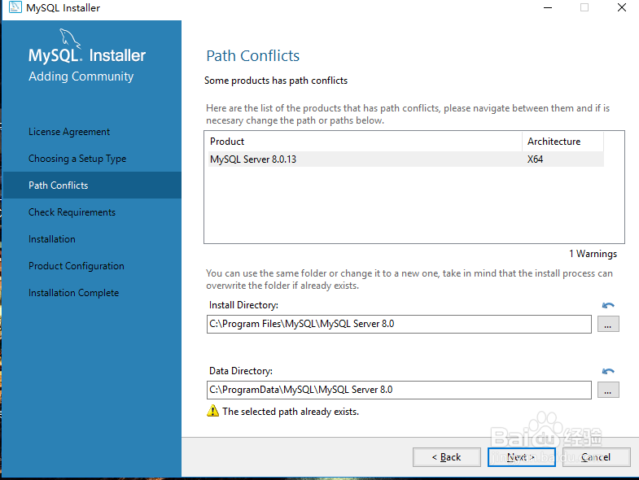Open Product Configuration step

(77, 266)
